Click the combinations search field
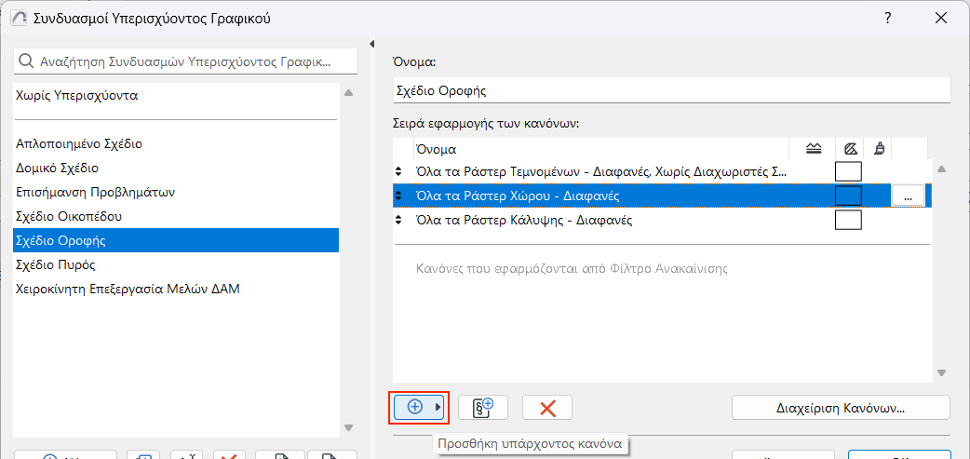 tap(186, 62)
